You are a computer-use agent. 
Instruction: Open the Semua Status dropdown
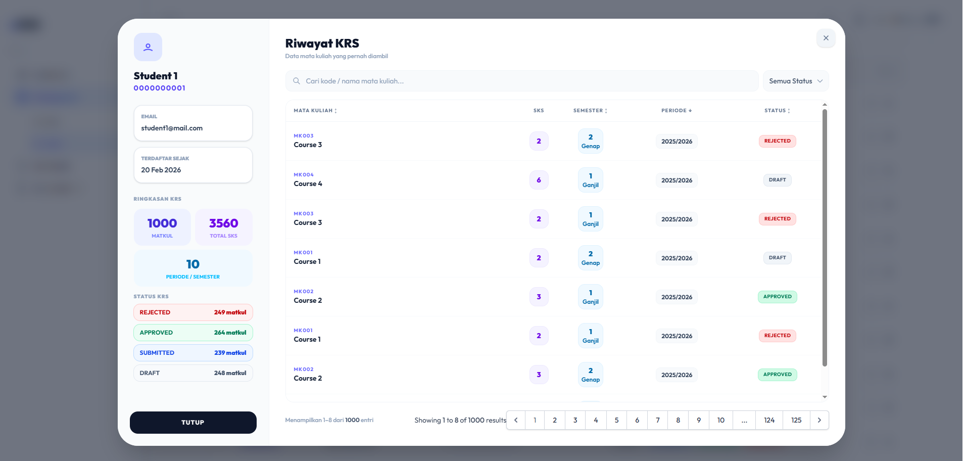click(795, 81)
